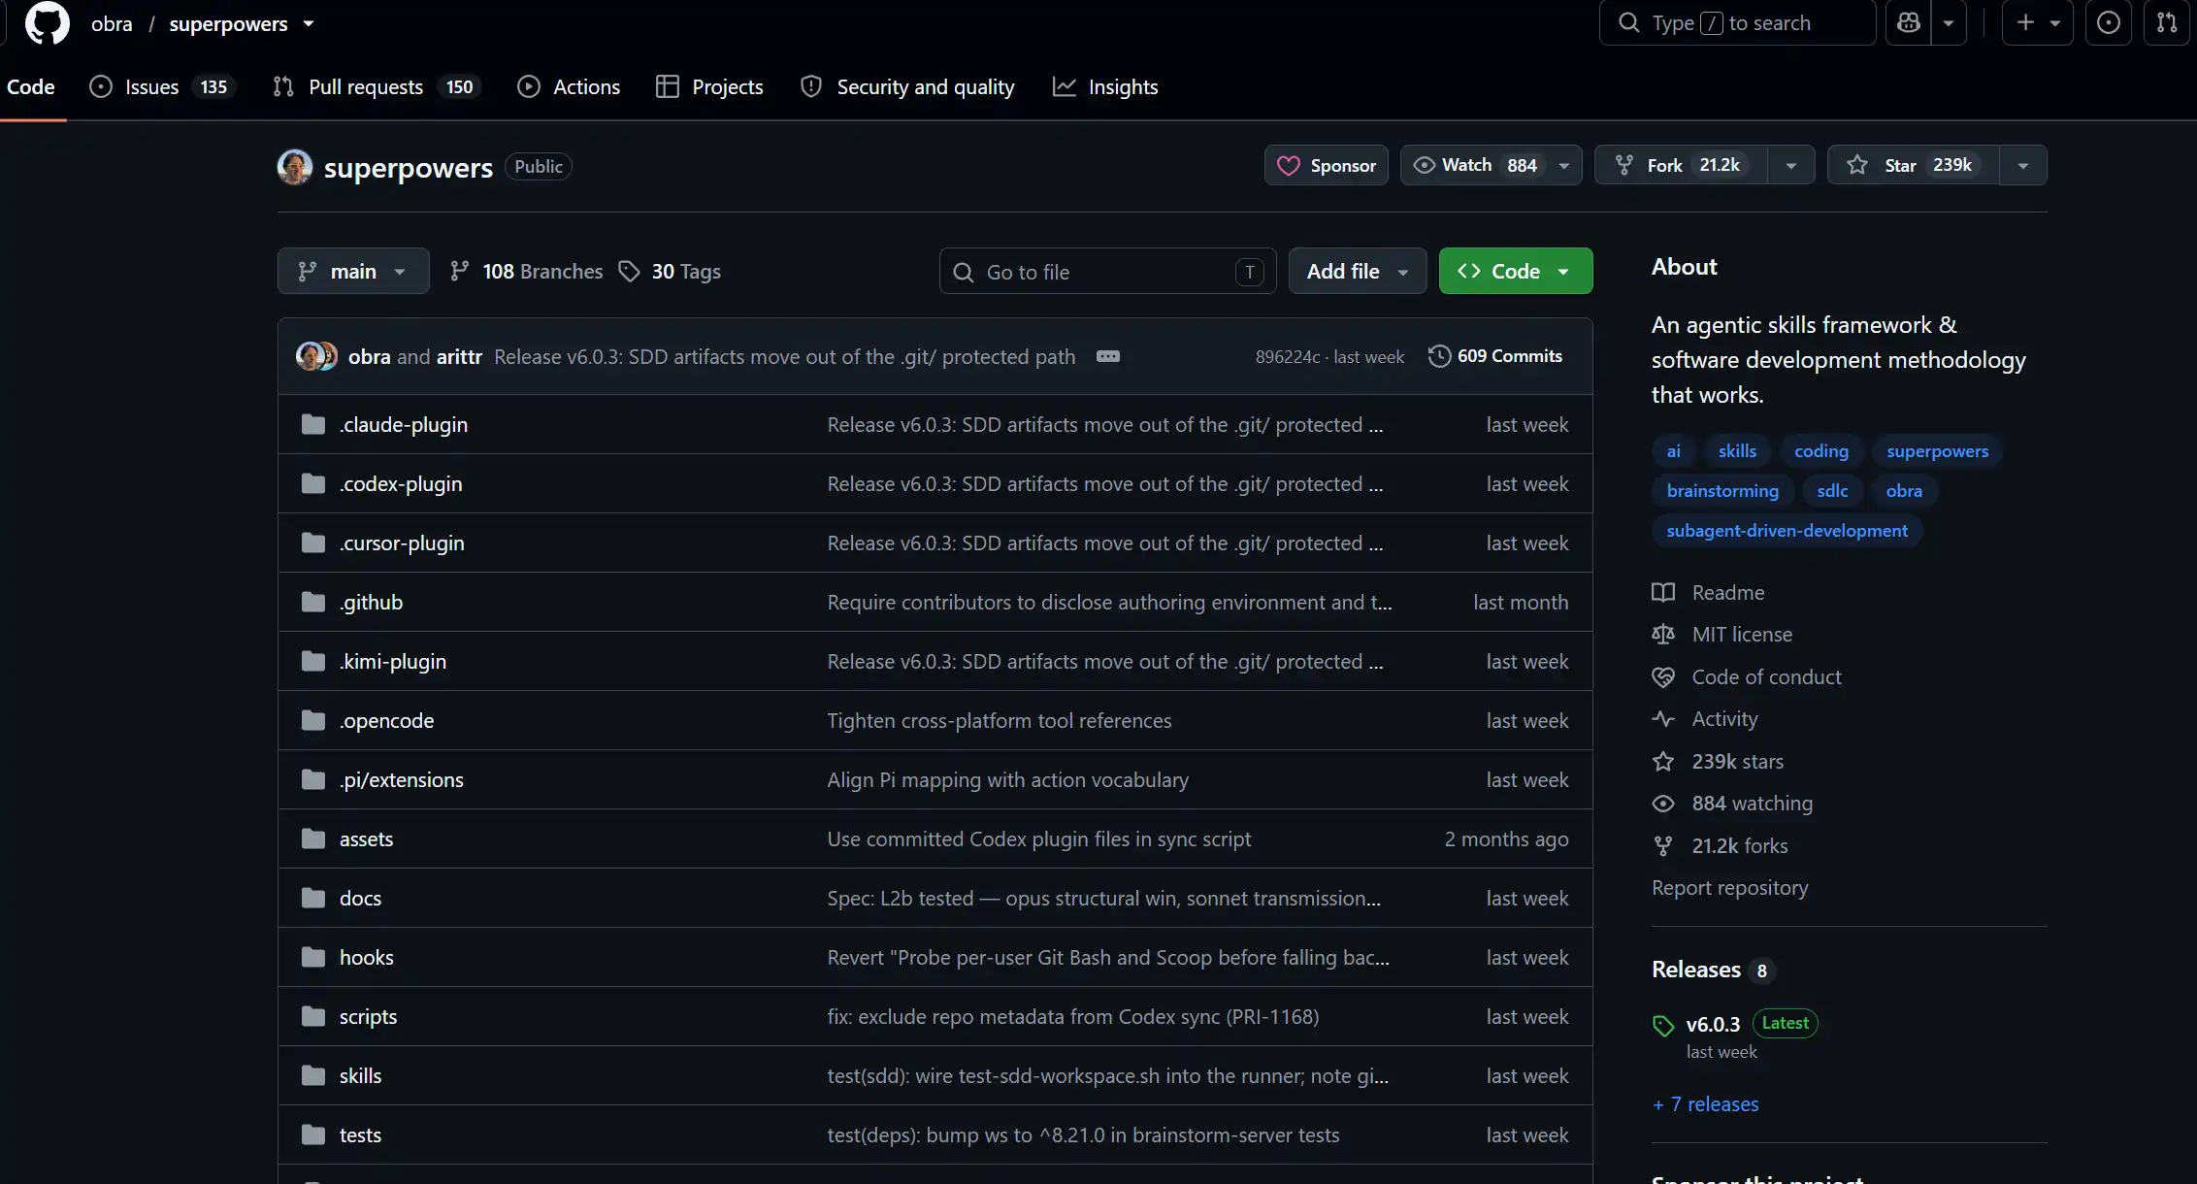Switch to the Insights tab
Viewport: 2197px width, 1184px height.
click(x=1105, y=87)
